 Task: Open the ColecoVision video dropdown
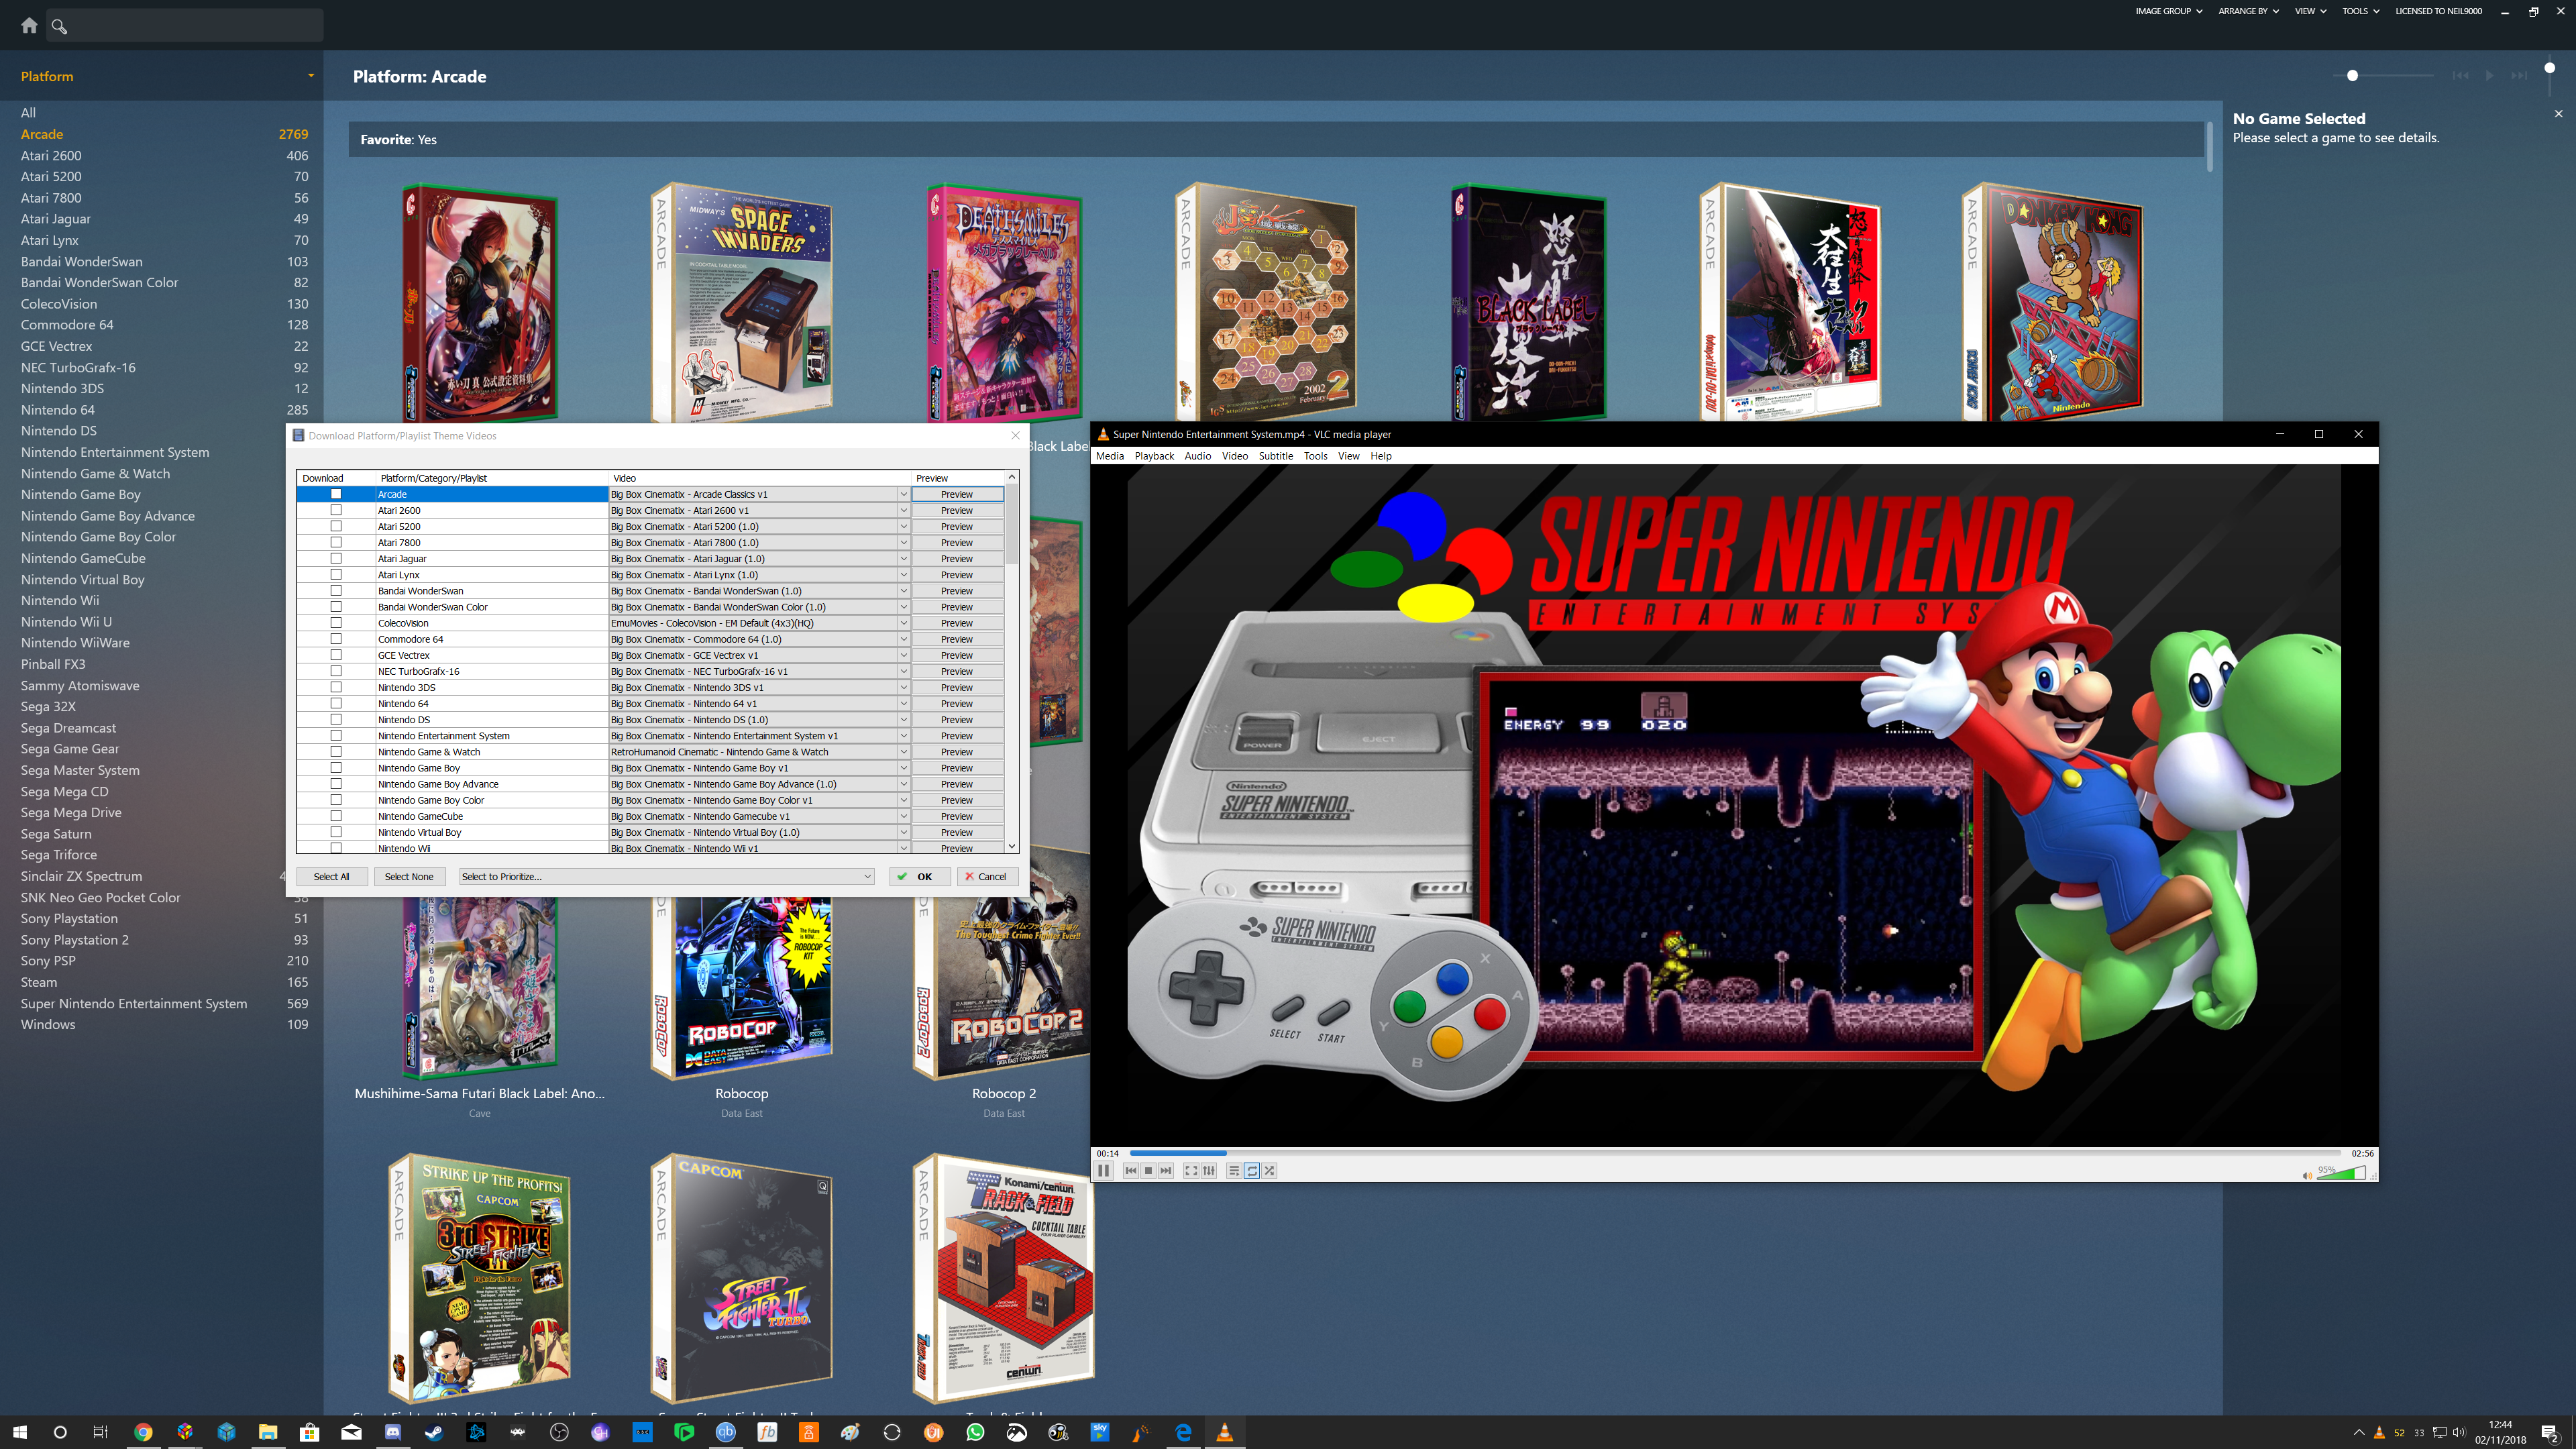903,623
